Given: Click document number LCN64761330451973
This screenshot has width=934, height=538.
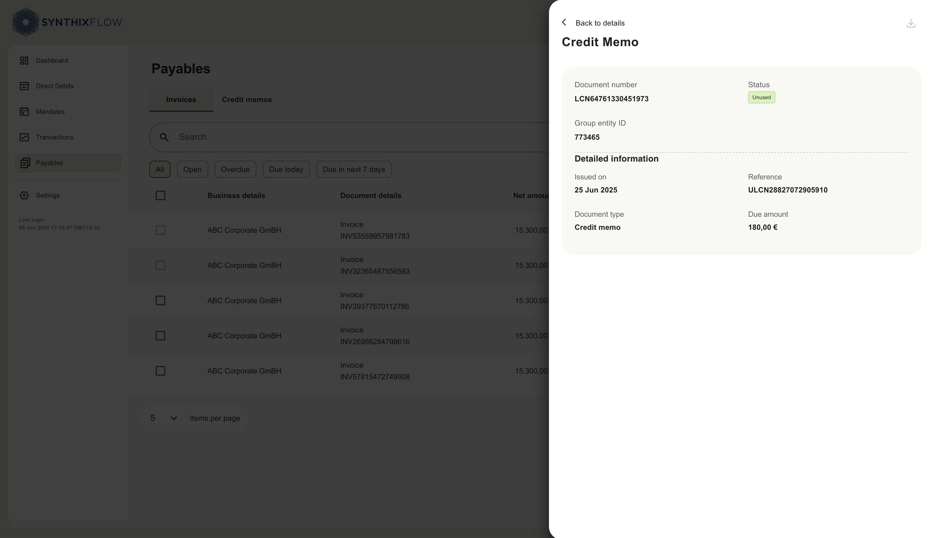Looking at the screenshot, I should (611, 99).
